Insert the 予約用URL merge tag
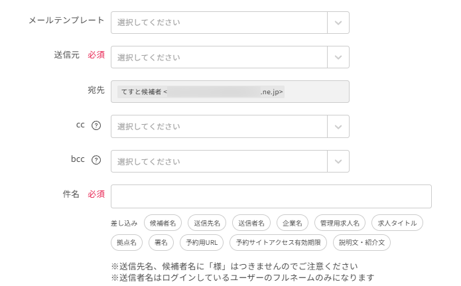461x286 pixels. 202,242
